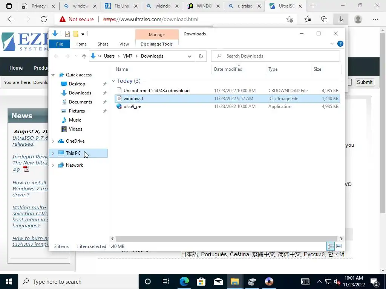The image size is (386, 289).
Task: Open the File menu in Explorer
Action: 60,44
